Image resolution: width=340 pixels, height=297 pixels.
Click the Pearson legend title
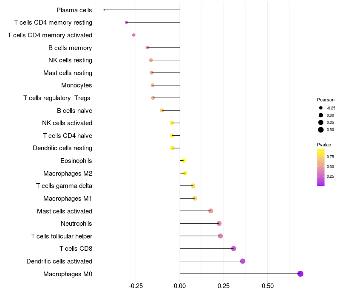click(326, 100)
